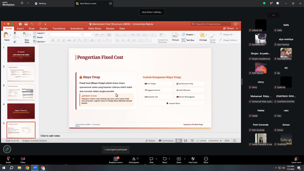Viewport: 304px width, 171px height.
Task: Open the Design ribbon tab
Action: (x=43, y=28)
